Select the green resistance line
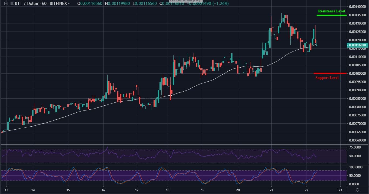Screen dimensions: 369x194 pos(331,15)
